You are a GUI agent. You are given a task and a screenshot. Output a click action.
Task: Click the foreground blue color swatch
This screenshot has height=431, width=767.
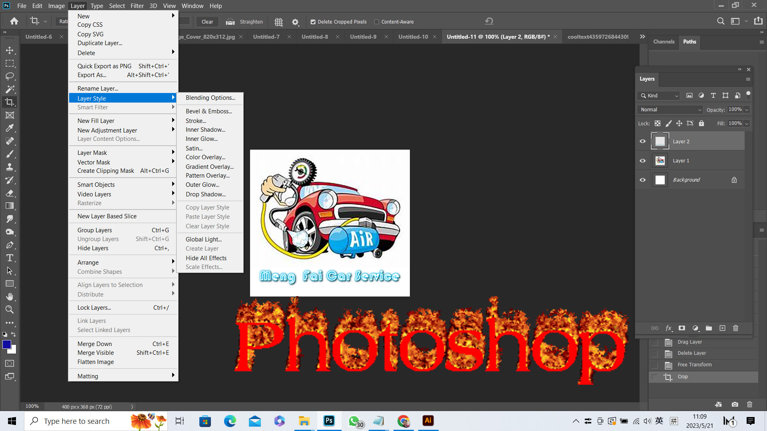(x=6, y=344)
